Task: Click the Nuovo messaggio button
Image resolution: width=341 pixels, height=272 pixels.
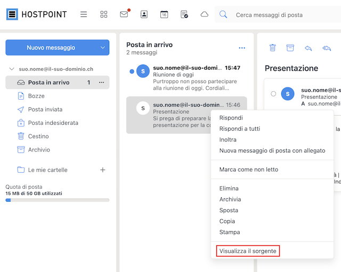Action: (x=51, y=47)
